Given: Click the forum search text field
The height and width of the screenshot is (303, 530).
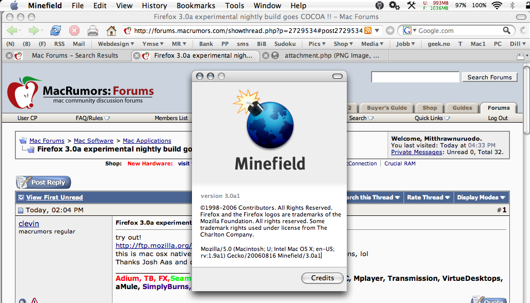Looking at the screenshot, I should tap(415, 77).
